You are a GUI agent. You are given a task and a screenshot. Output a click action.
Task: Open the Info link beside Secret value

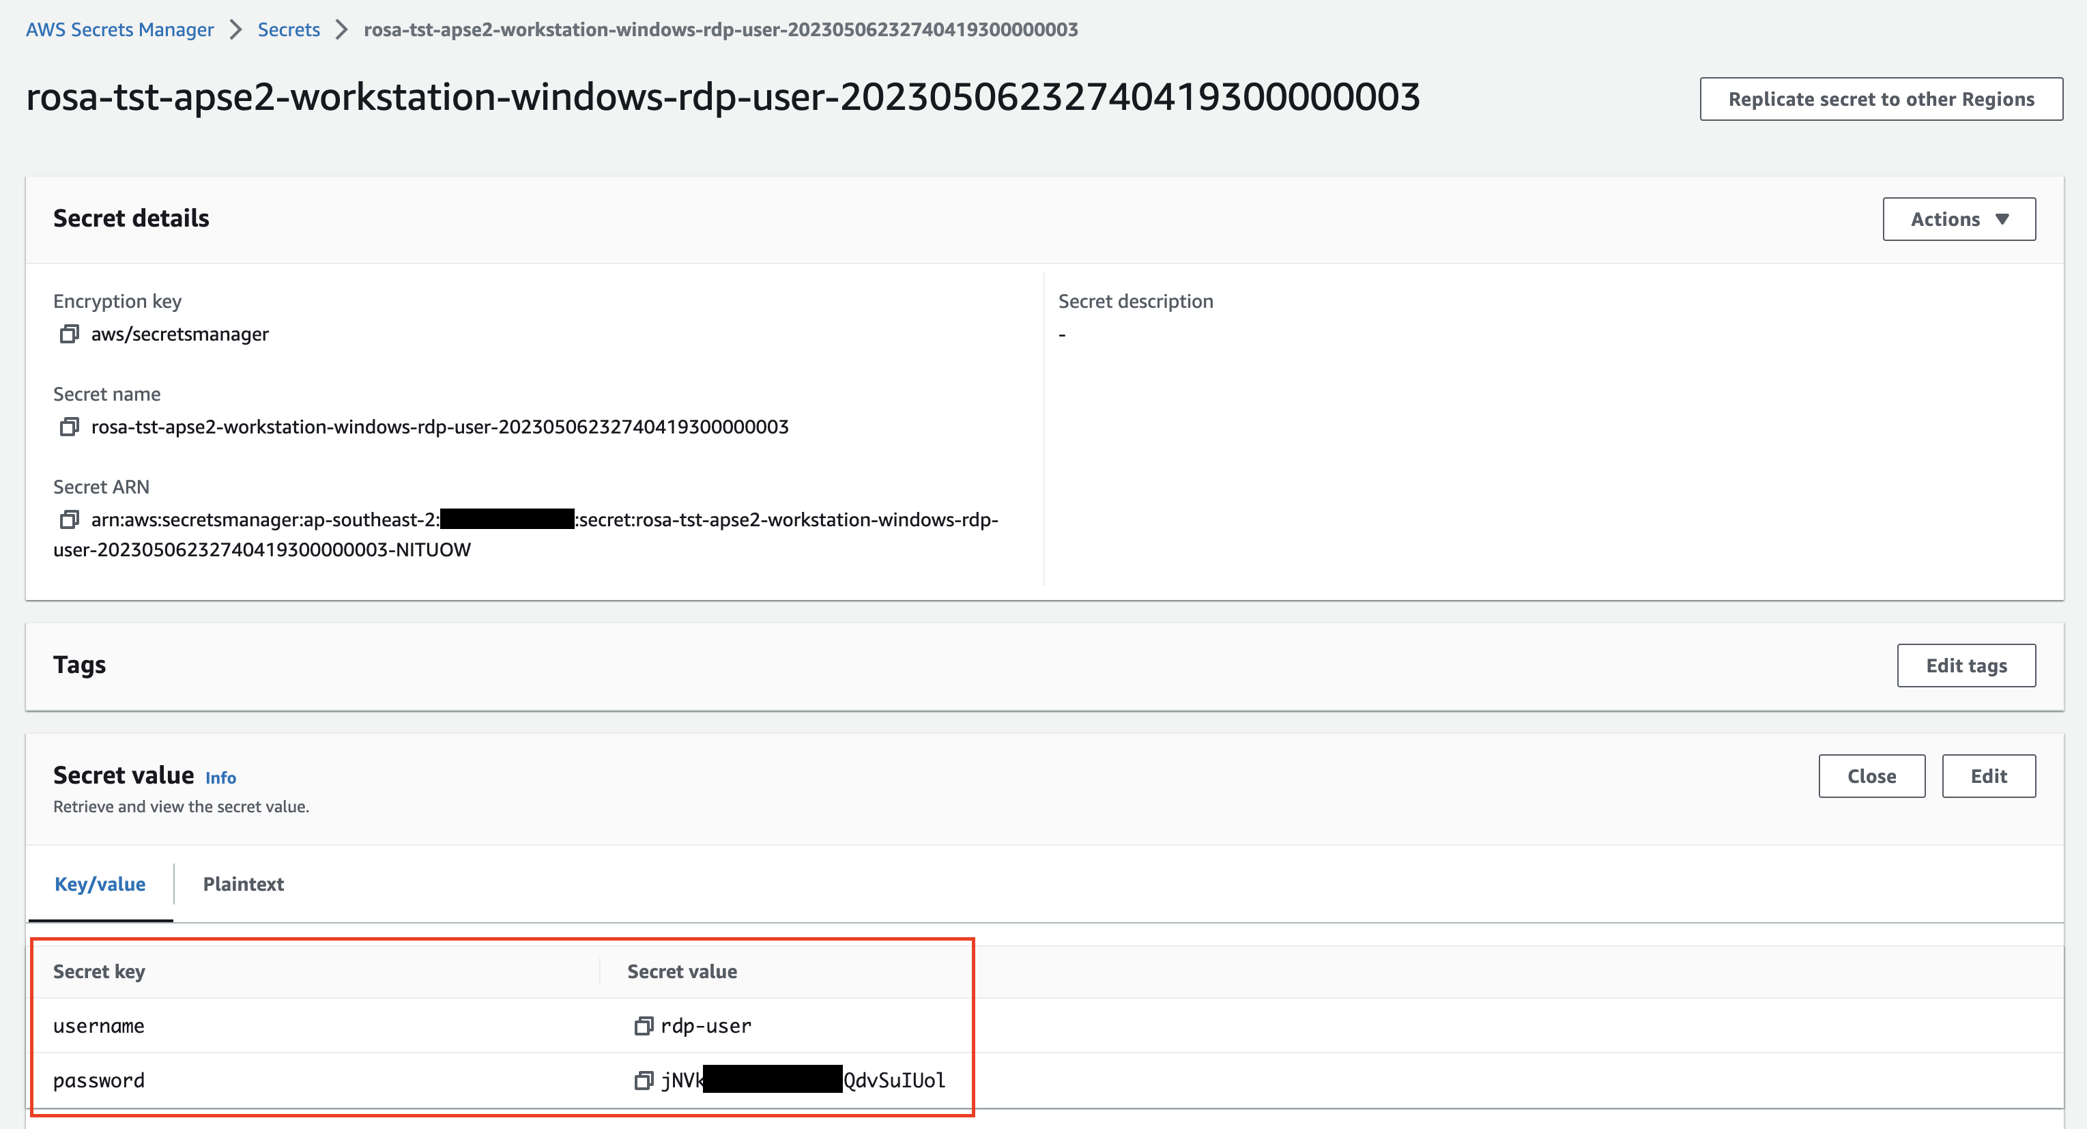(220, 778)
